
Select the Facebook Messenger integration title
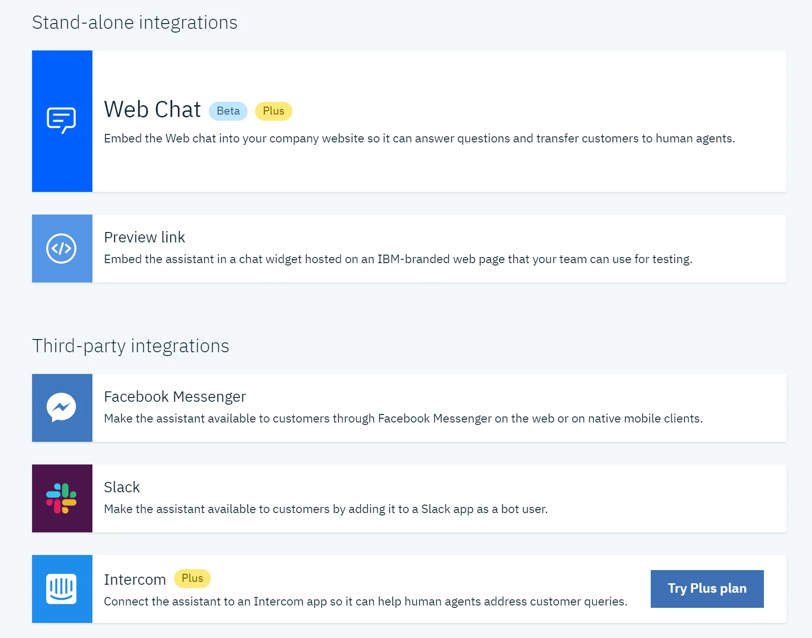tap(175, 397)
